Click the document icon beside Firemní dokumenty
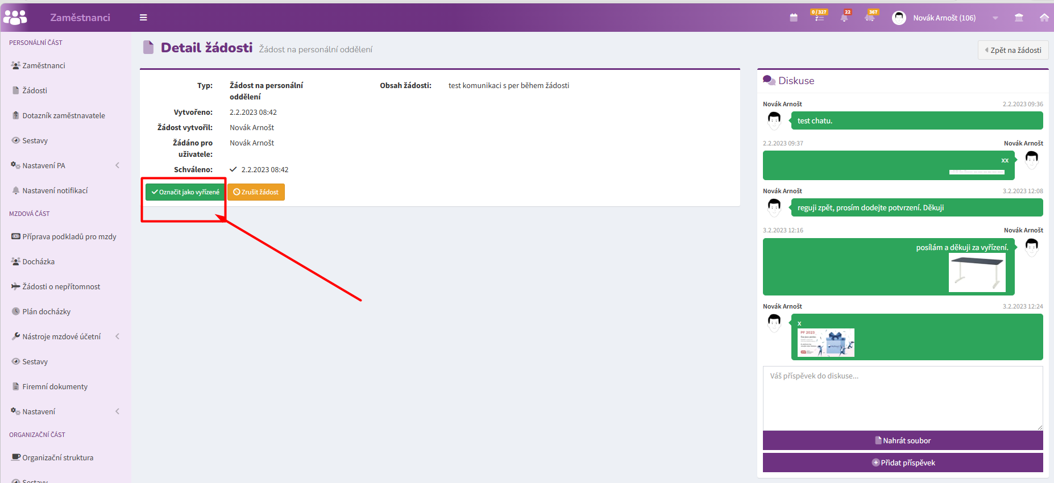The height and width of the screenshot is (483, 1054). (x=16, y=386)
